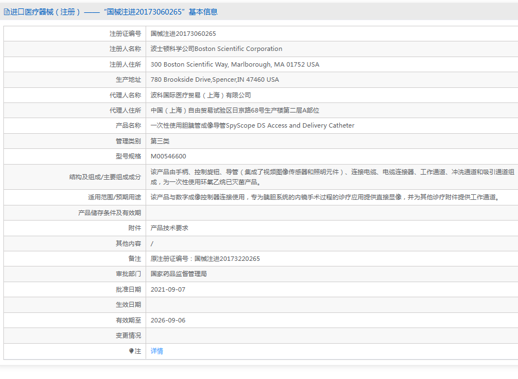Viewport: 518px width, 379px height.
Task: Click the 产品储存条件及有效期 label
Action: (x=109, y=213)
